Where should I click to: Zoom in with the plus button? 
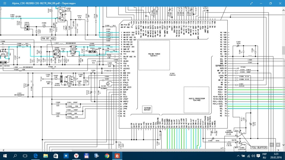(x=278, y=145)
